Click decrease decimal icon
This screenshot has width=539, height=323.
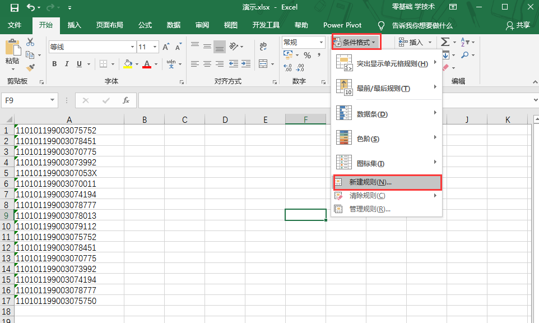click(300, 68)
